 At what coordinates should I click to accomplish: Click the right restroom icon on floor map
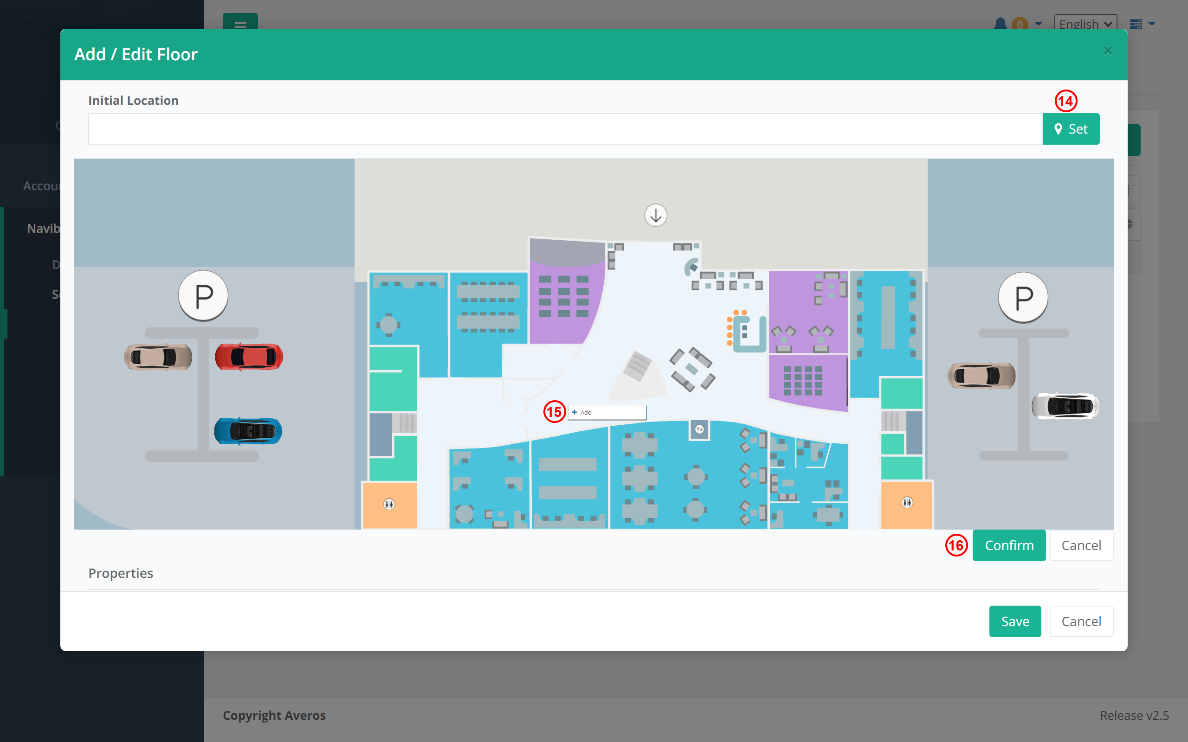tap(907, 502)
